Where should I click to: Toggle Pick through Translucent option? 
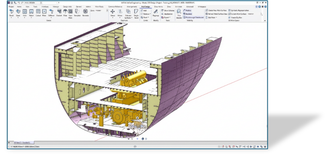[194, 17]
